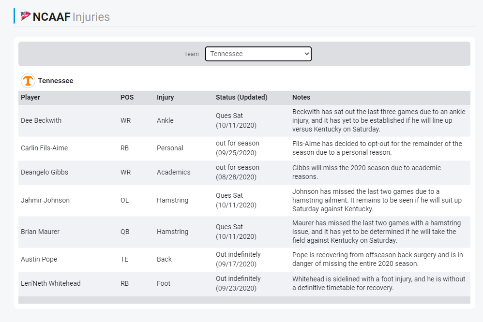This screenshot has height=322, width=483.
Task: Click Dee Beckwith's WR position cell
Action: click(125, 120)
